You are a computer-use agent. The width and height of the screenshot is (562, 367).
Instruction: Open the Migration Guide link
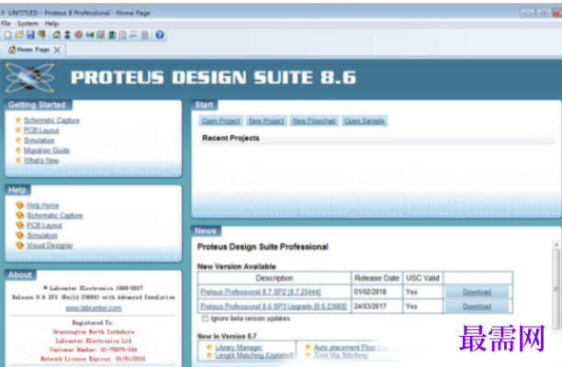(47, 150)
